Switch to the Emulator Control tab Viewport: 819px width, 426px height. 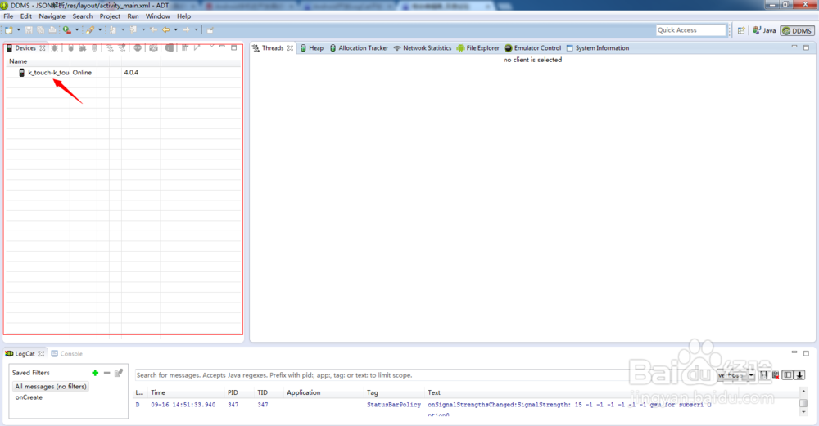(533, 48)
